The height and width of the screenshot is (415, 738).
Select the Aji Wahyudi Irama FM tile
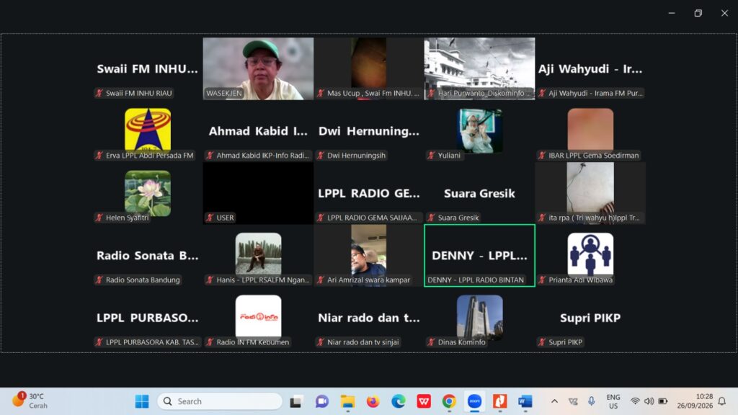[x=590, y=68]
